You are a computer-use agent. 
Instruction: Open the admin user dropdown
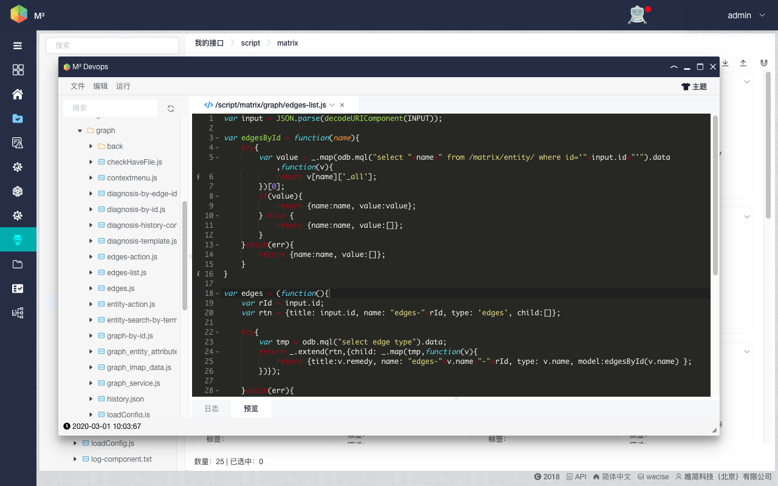[x=746, y=15]
